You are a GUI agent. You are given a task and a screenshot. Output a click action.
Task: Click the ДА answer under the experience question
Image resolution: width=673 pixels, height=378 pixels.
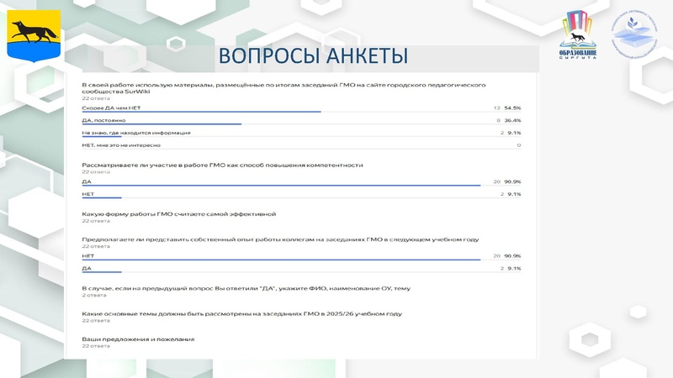coord(87,268)
